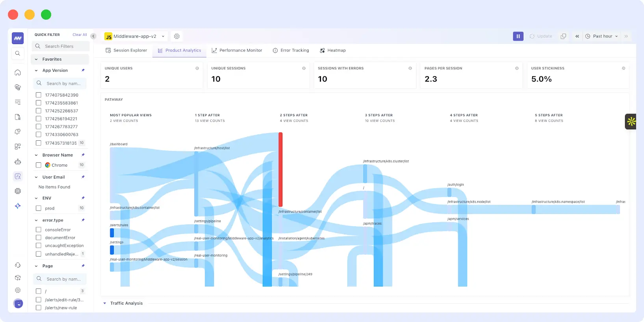Tick the /alerts/new-rule page checkbox

click(39, 308)
